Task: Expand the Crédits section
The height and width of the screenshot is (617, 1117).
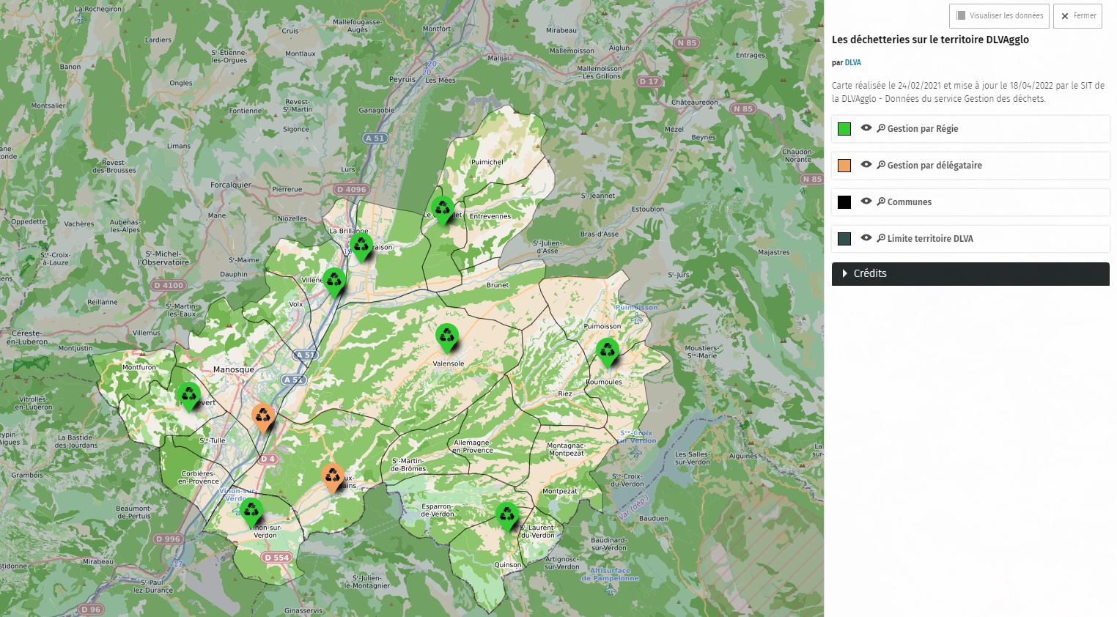Action: [x=970, y=273]
